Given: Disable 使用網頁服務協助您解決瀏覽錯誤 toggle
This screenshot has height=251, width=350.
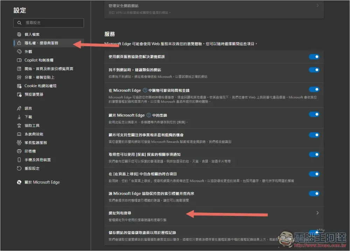Looking at the screenshot, I should click(314, 57).
